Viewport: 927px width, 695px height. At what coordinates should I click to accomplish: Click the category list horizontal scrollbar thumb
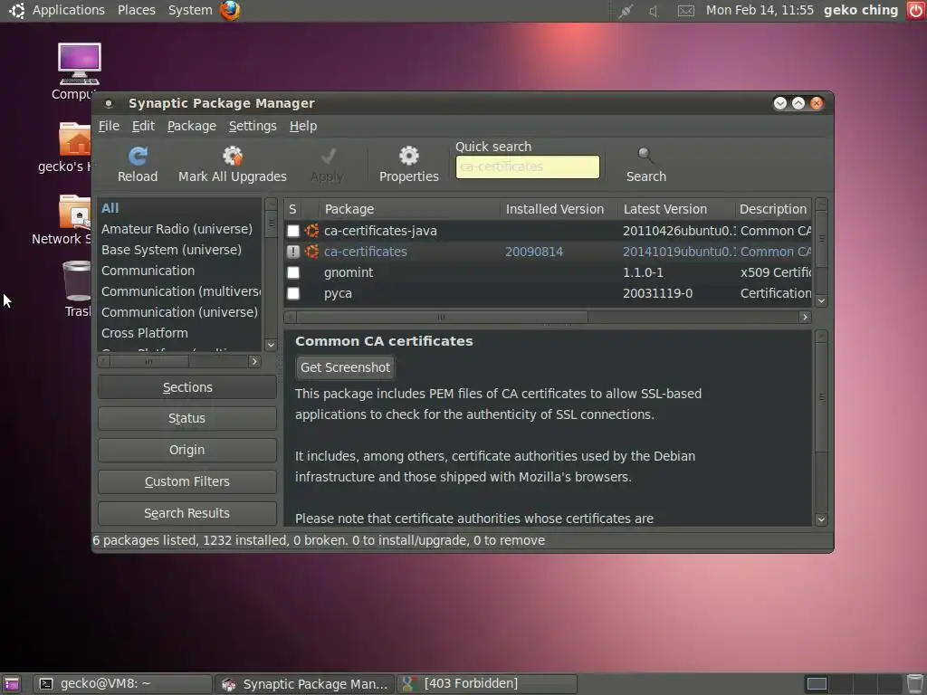149,361
